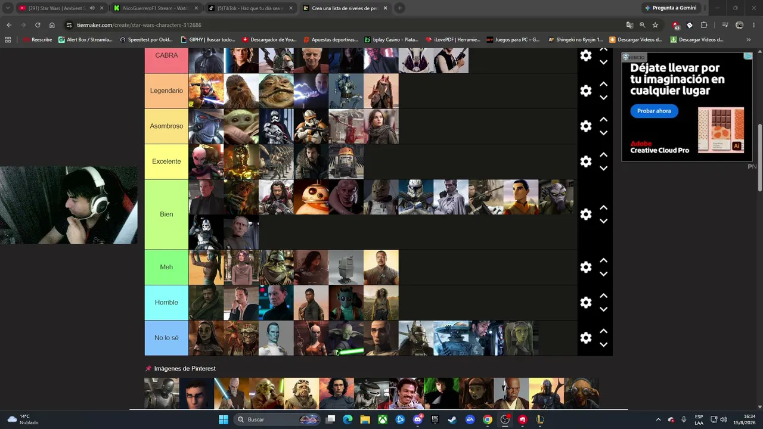The image size is (763, 429).
Task: Open File Explorer from the taskbar
Action: pyautogui.click(x=365, y=419)
